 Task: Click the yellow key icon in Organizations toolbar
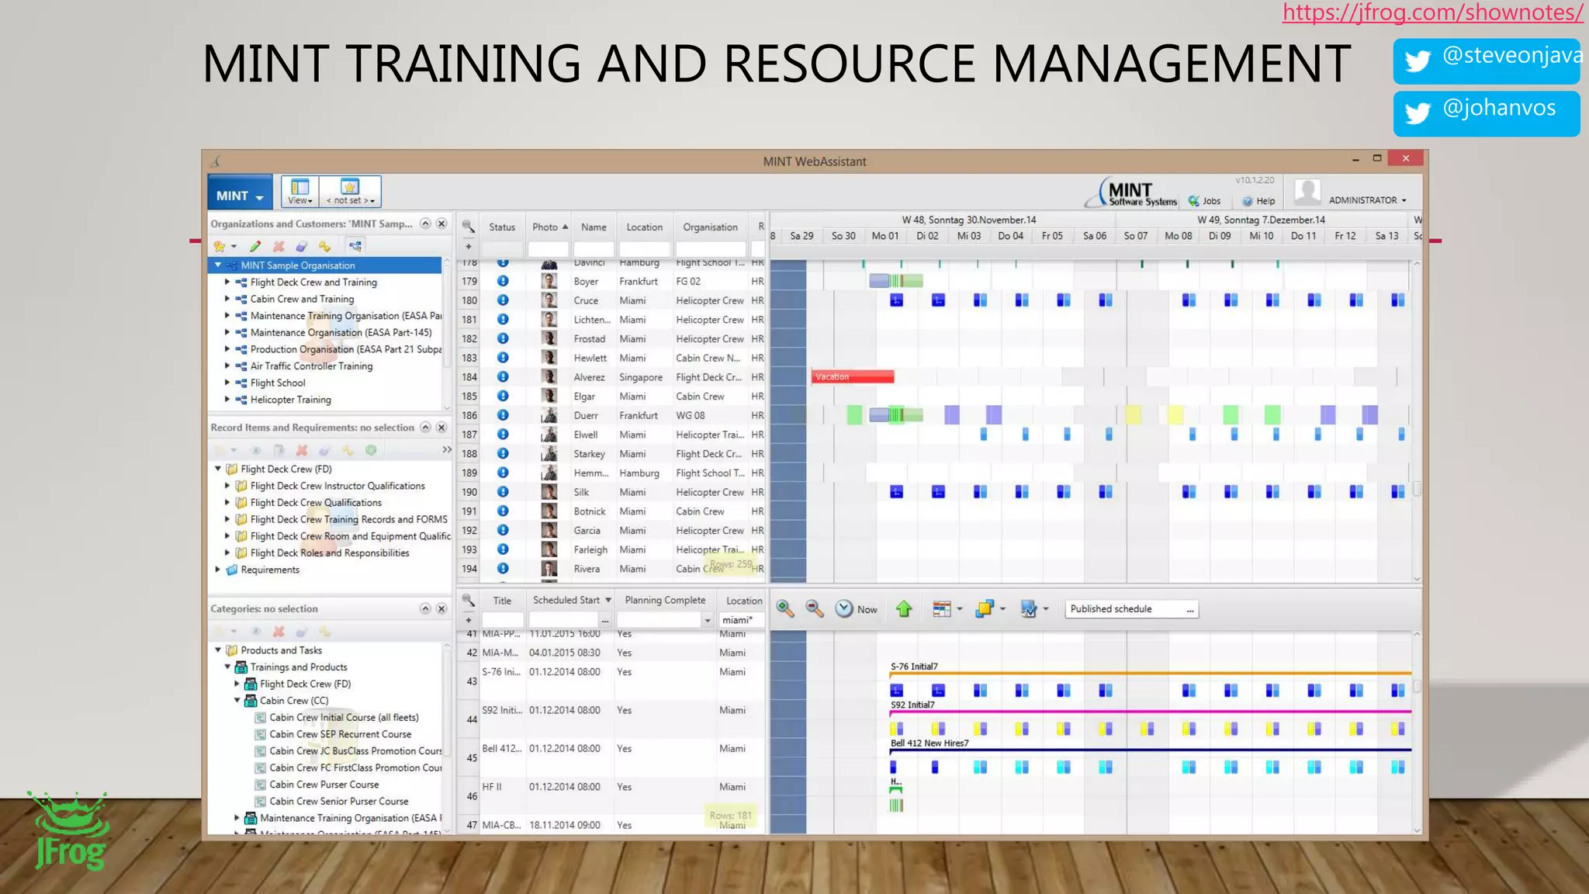click(324, 247)
